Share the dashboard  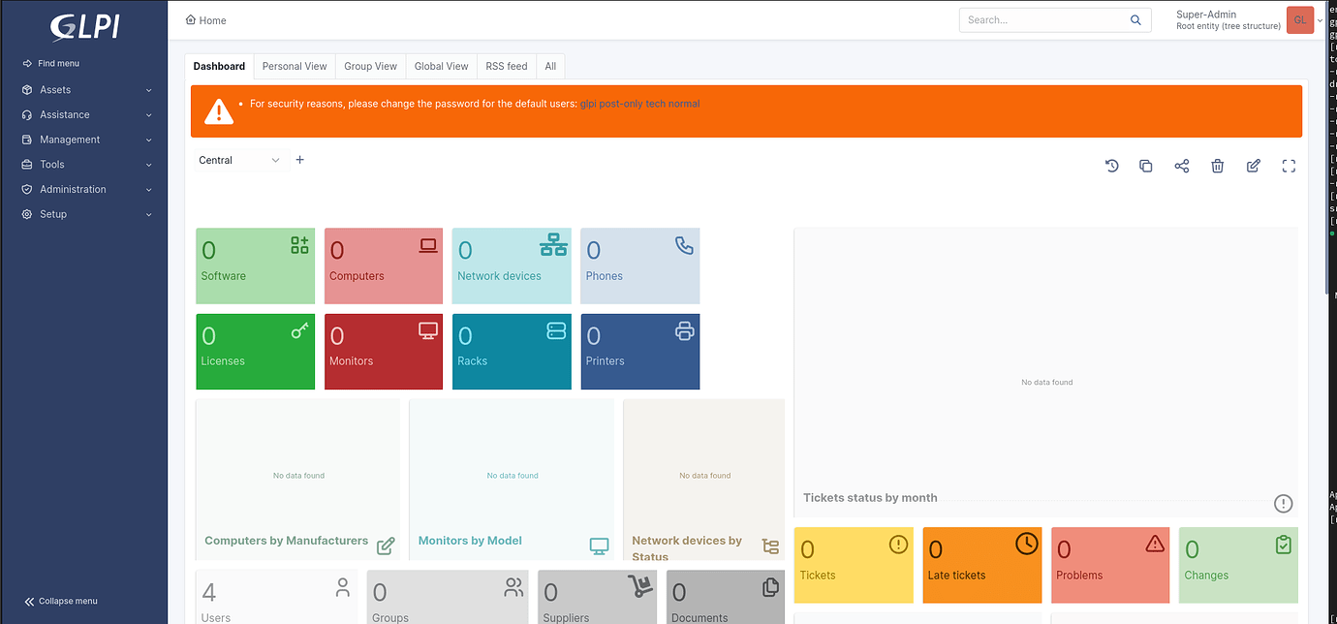coord(1182,166)
